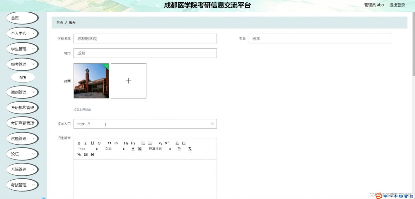The width and height of the screenshot is (415, 199).
Task: Apply bold formatting in the editor
Action: coord(79,143)
